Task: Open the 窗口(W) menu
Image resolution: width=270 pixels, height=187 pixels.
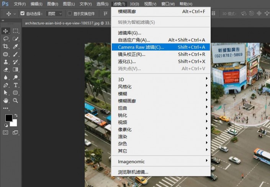Action: click(168, 4)
